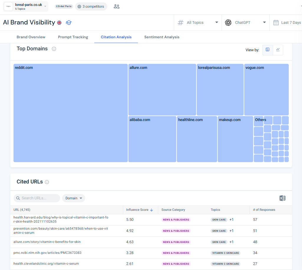Open the prevention.com vitamin-c-serum URL
Screen dimensions: 302x270
(61, 231)
